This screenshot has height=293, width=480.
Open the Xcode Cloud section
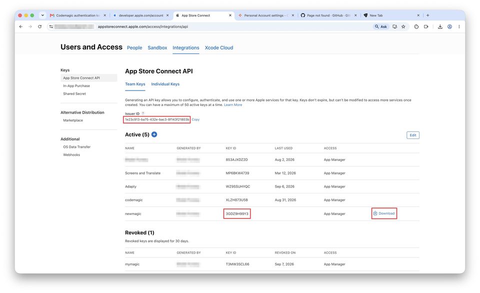point(219,48)
